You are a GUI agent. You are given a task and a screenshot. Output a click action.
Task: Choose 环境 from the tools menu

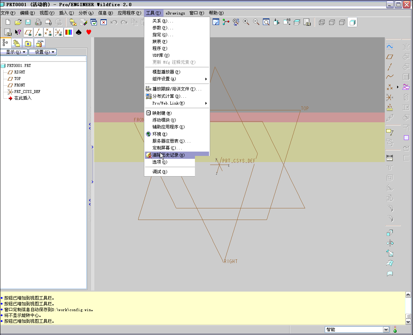click(x=177, y=134)
